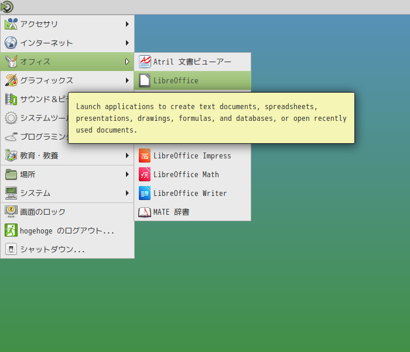The width and height of the screenshot is (410, 352).
Task: Open MATE 辞書 dictionary
Action: (x=193, y=212)
